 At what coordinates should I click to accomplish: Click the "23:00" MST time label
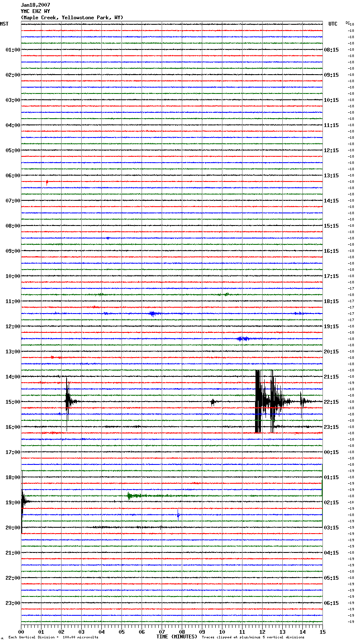pos(13,603)
